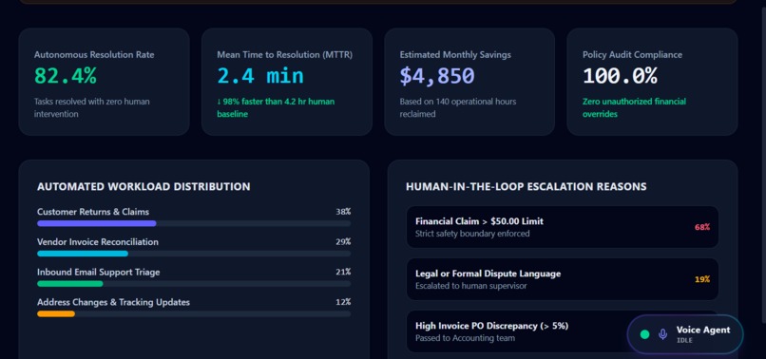The image size is (766, 359).
Task: Click "Escalated to human supervisor" text
Action: coord(471,286)
